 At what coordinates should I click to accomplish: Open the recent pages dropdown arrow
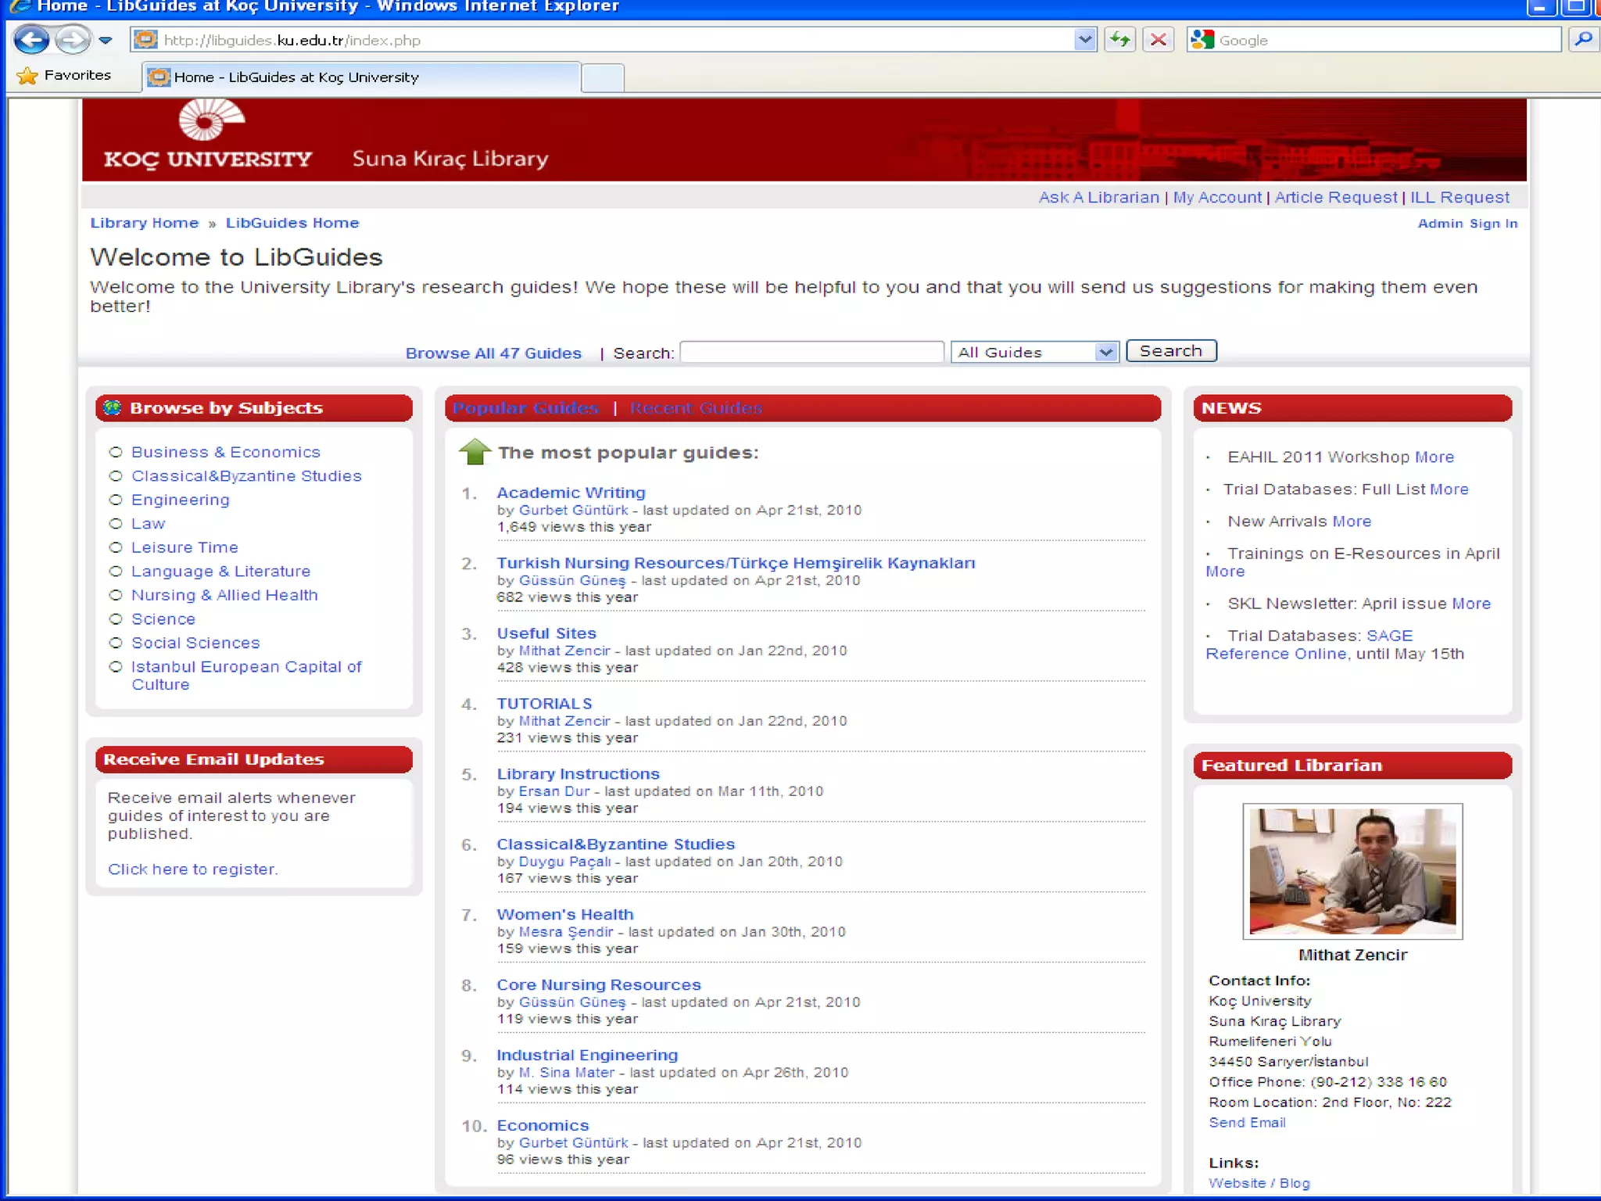106,40
